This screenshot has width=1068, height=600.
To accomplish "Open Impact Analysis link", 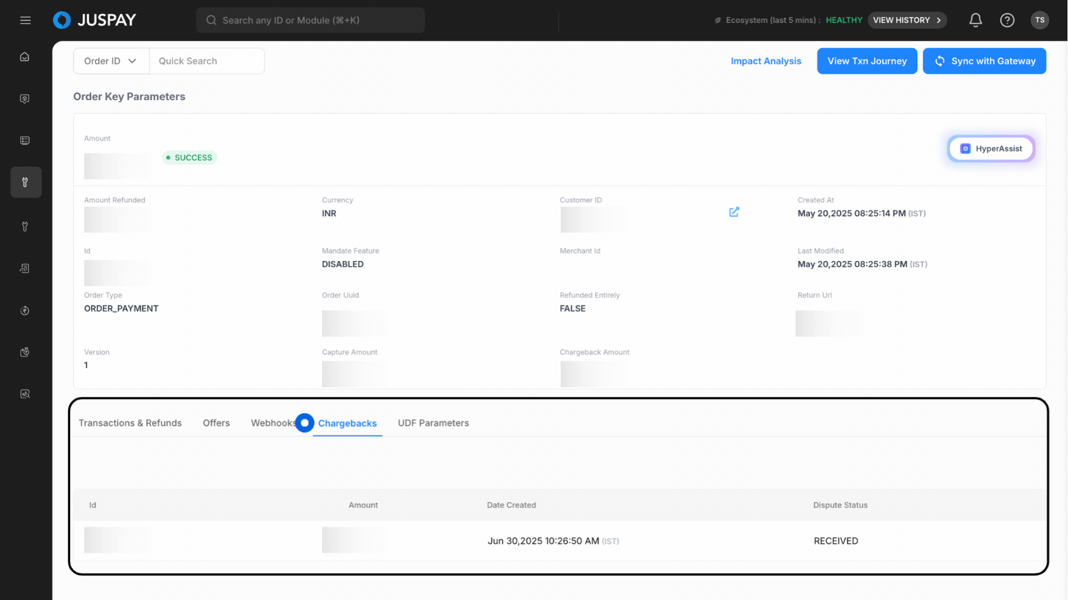I will click(x=766, y=61).
